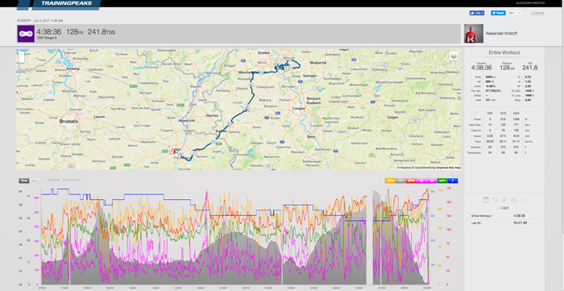Zoom out on the route map
564x291 pixels.
[22, 60]
